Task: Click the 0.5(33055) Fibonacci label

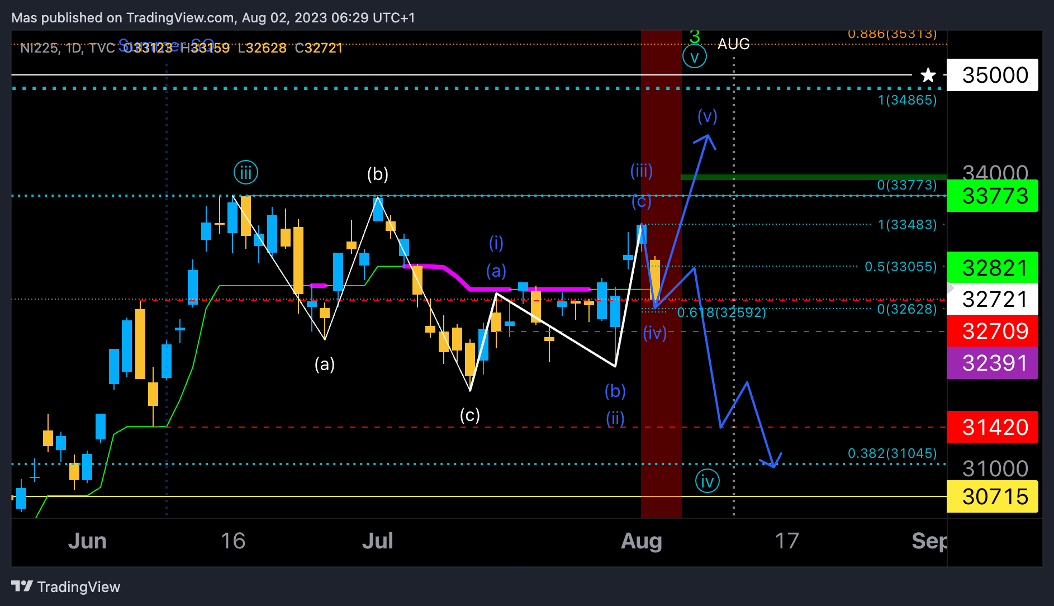Action: pos(901,266)
